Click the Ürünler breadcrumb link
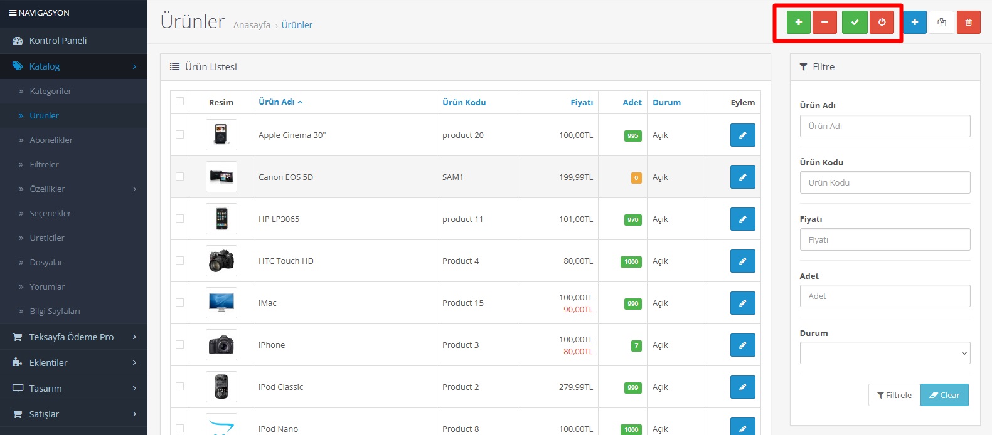This screenshot has height=435, width=992. [297, 25]
